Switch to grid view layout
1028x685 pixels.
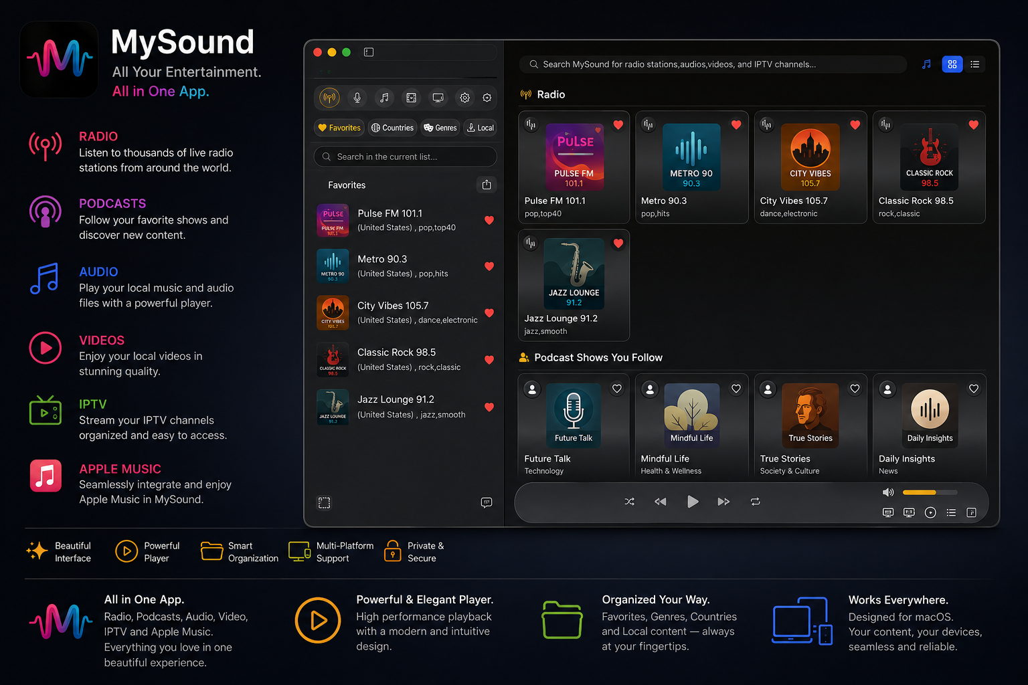(x=952, y=64)
